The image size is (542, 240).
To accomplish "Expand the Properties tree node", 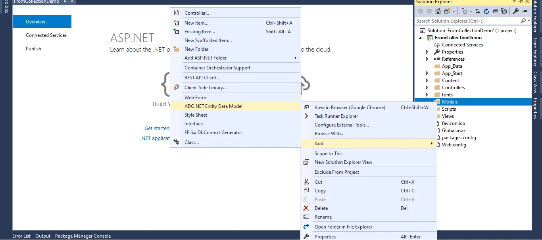I will point(427,52).
